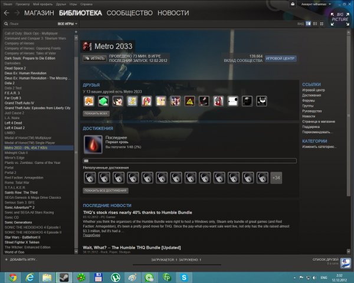Image resolution: width=354 pixels, height=283 pixels.
Task: Click the ИГРАТЬ button
Action: pos(94,58)
